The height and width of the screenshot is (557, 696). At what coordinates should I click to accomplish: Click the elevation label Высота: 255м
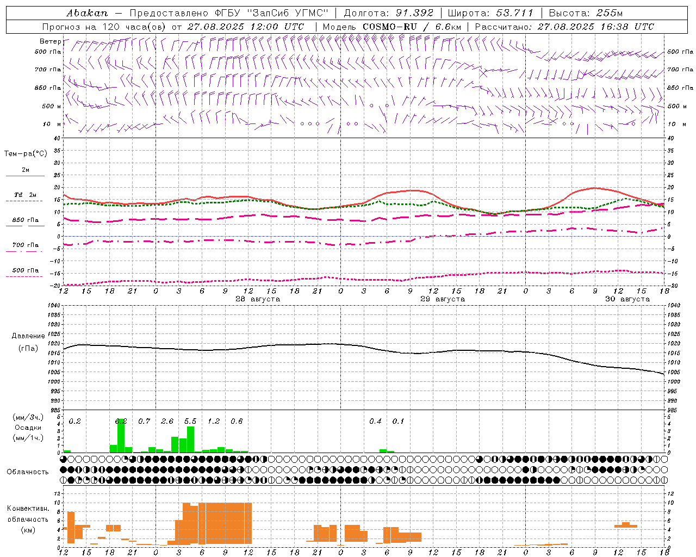click(586, 13)
